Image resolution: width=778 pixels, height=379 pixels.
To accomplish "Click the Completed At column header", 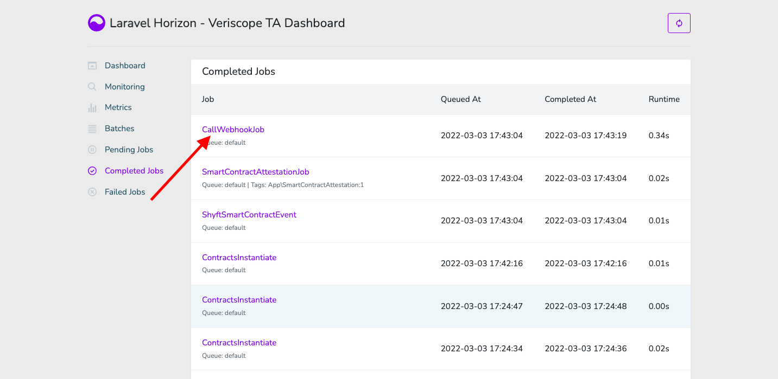I will click(x=571, y=99).
